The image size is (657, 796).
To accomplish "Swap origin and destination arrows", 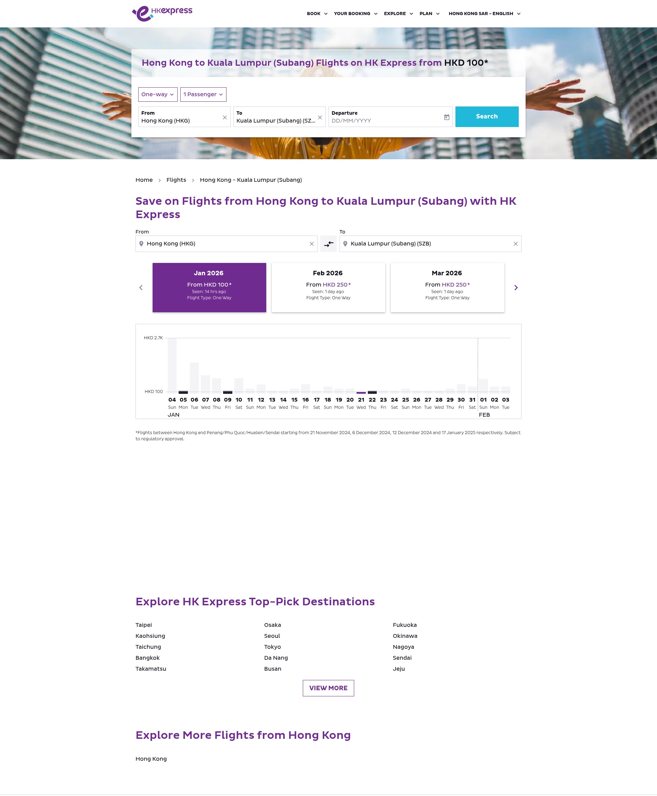I will point(328,243).
